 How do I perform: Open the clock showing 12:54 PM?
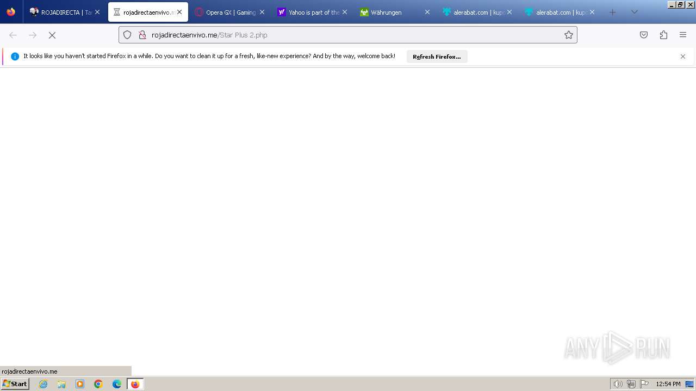pos(668,384)
